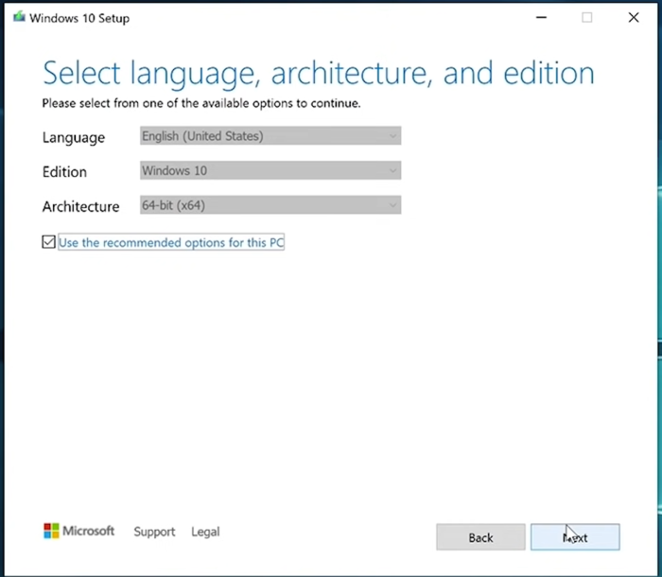Screen dimensions: 662x577
Task: Open the Legal link
Action: click(205, 532)
